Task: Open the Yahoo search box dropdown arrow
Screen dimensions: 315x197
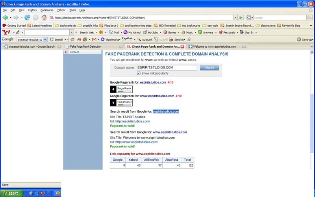Action: [72, 32]
